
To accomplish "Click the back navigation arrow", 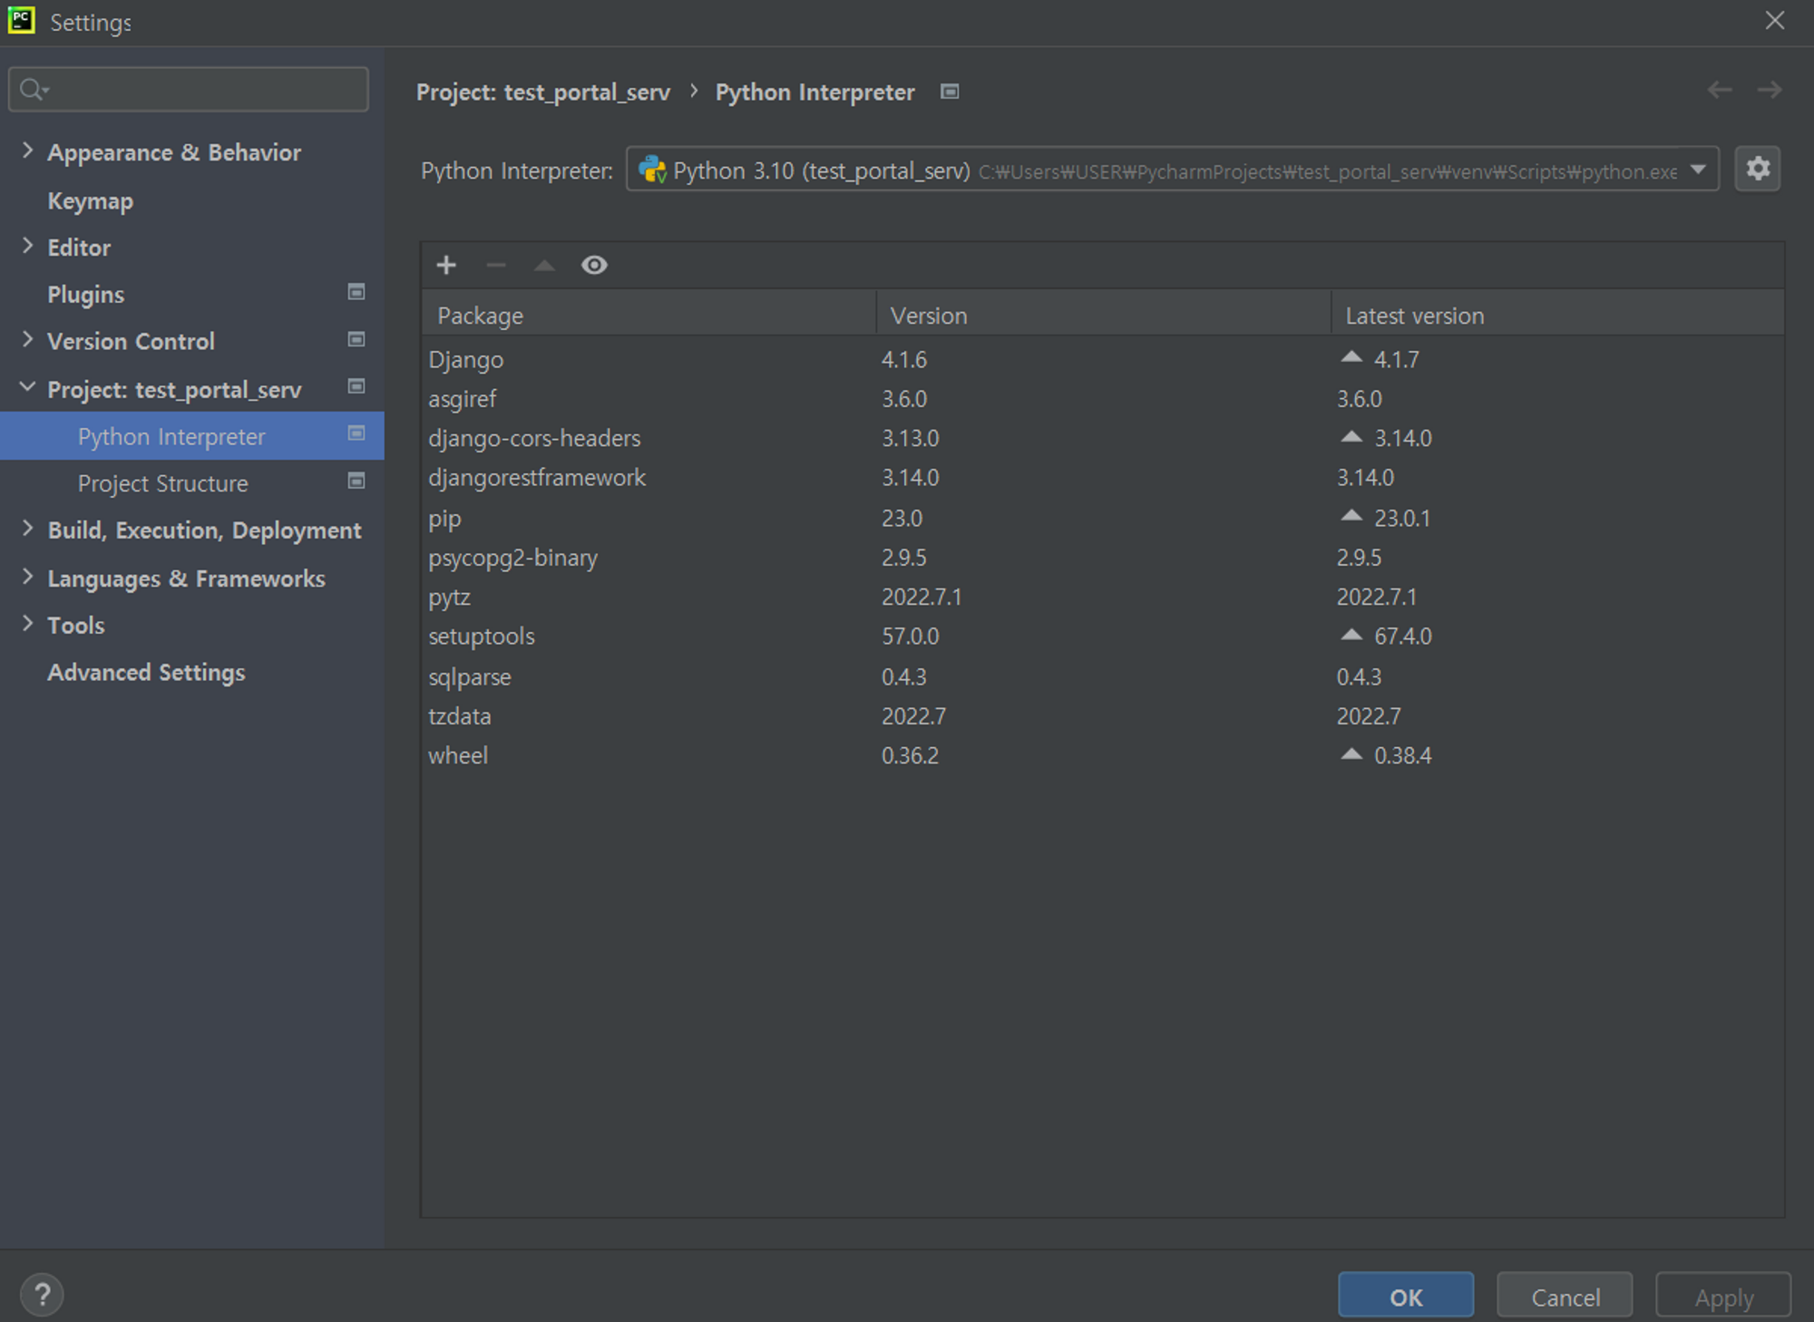I will click(1719, 91).
